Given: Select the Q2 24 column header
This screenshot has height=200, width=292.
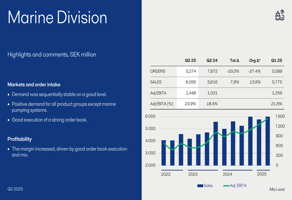Looking at the screenshot, I should point(212,60).
